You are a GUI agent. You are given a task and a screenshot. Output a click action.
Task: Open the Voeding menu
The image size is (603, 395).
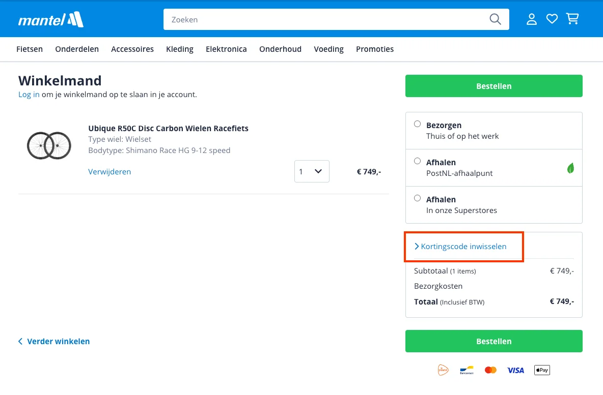pos(329,49)
